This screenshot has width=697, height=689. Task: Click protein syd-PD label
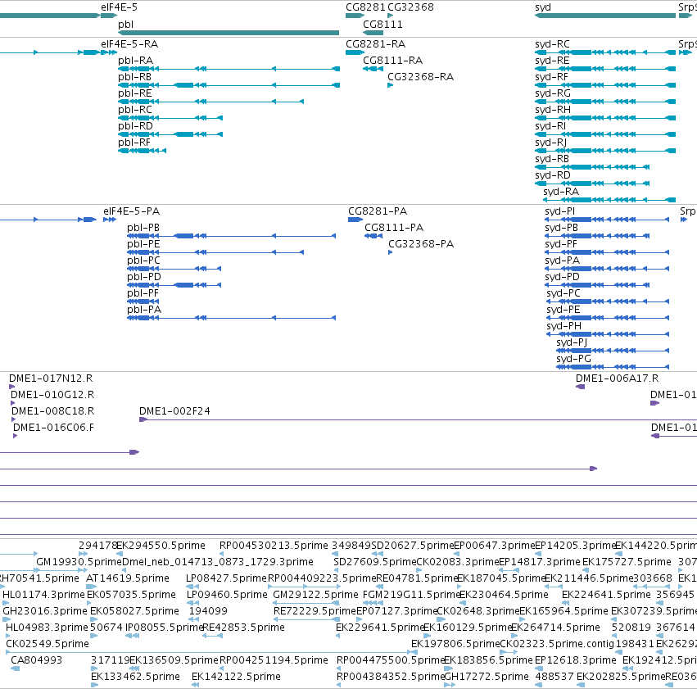(563, 277)
